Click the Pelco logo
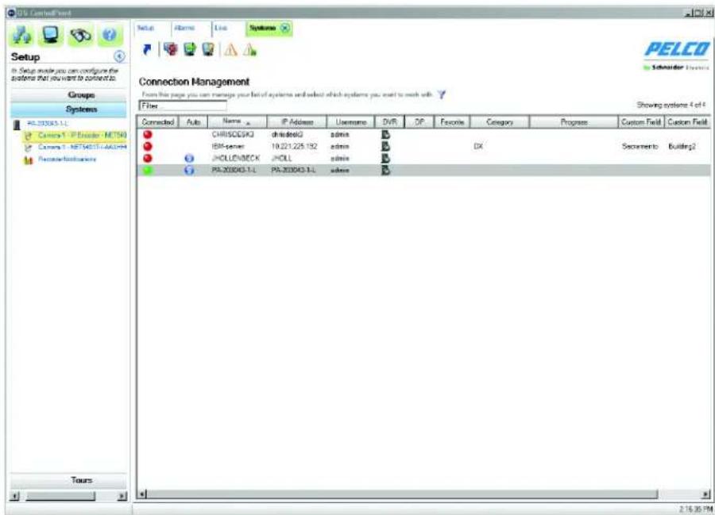 (x=677, y=49)
